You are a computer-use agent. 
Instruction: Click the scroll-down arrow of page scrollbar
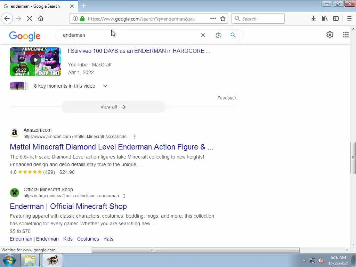353,244
